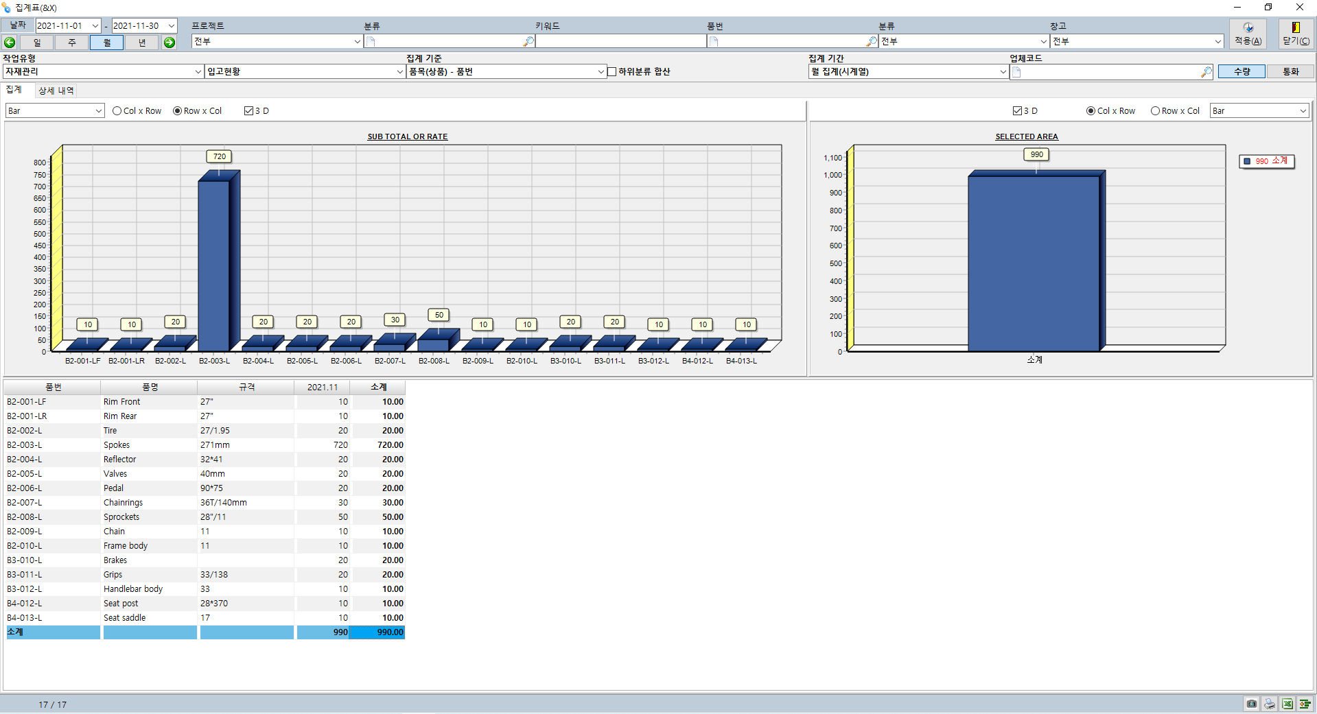Image resolution: width=1317 pixels, height=714 pixels.
Task: Expand the 프로젝트 dropdown
Action: point(357,42)
